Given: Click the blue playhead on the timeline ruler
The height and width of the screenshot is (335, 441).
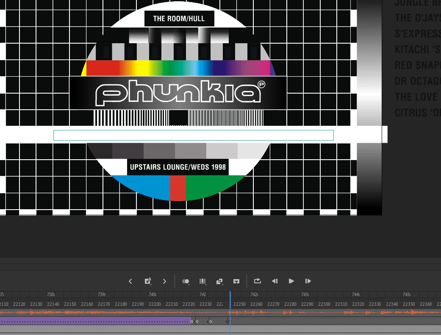Looking at the screenshot, I should point(230,299).
